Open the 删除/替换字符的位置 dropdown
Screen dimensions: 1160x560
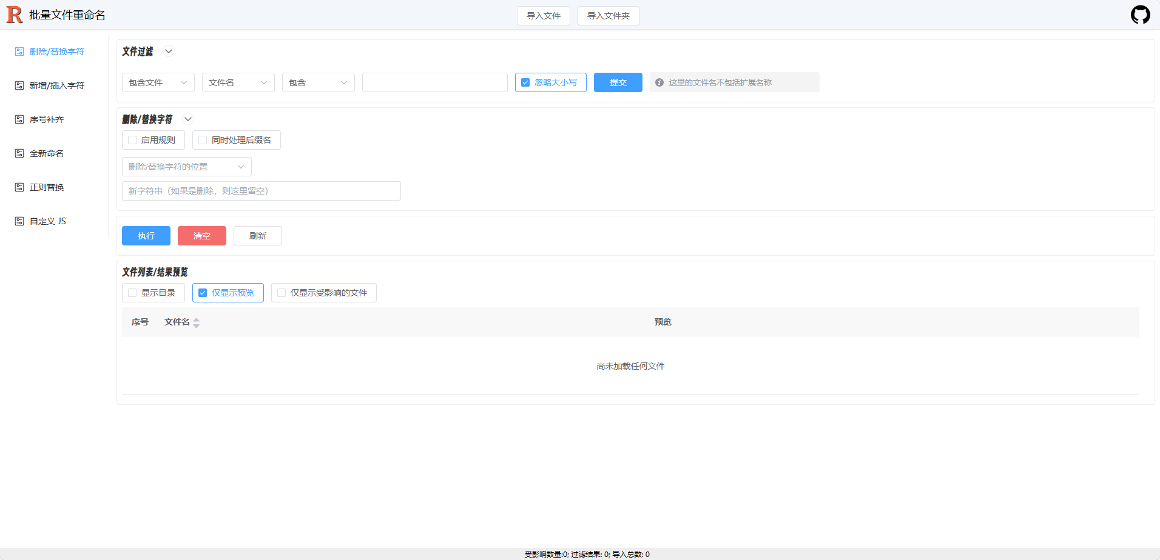(186, 166)
